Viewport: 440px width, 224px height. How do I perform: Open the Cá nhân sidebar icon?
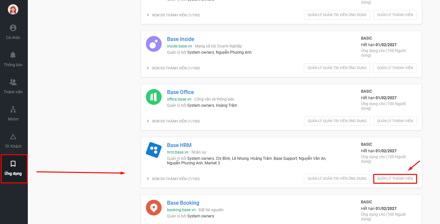click(13, 28)
